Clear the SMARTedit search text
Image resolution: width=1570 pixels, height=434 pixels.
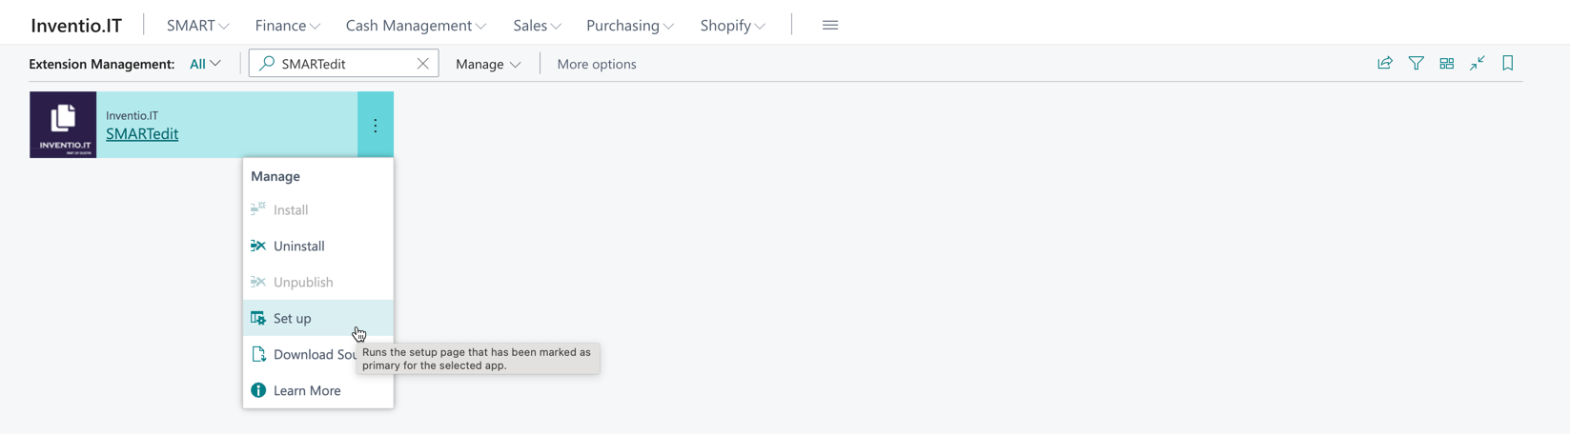tap(423, 64)
